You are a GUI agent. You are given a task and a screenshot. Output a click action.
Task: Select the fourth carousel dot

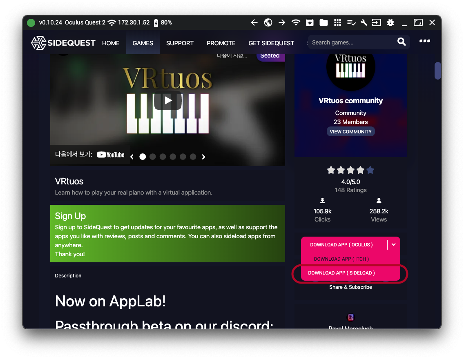(173, 157)
